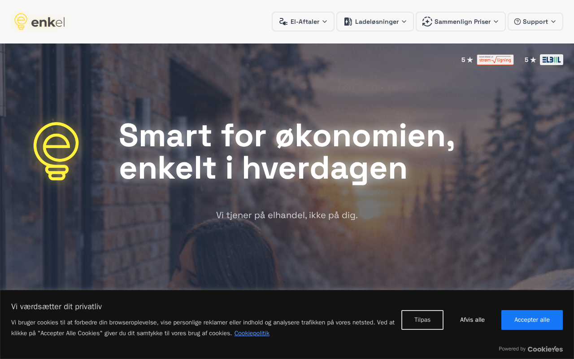
Task: Click the Strømligning rating badge
Action: tap(495, 60)
